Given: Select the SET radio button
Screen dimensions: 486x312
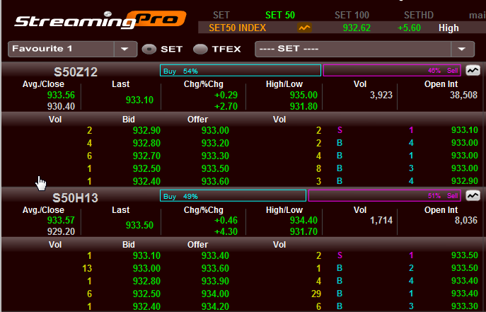Looking at the screenshot, I should tap(149, 50).
